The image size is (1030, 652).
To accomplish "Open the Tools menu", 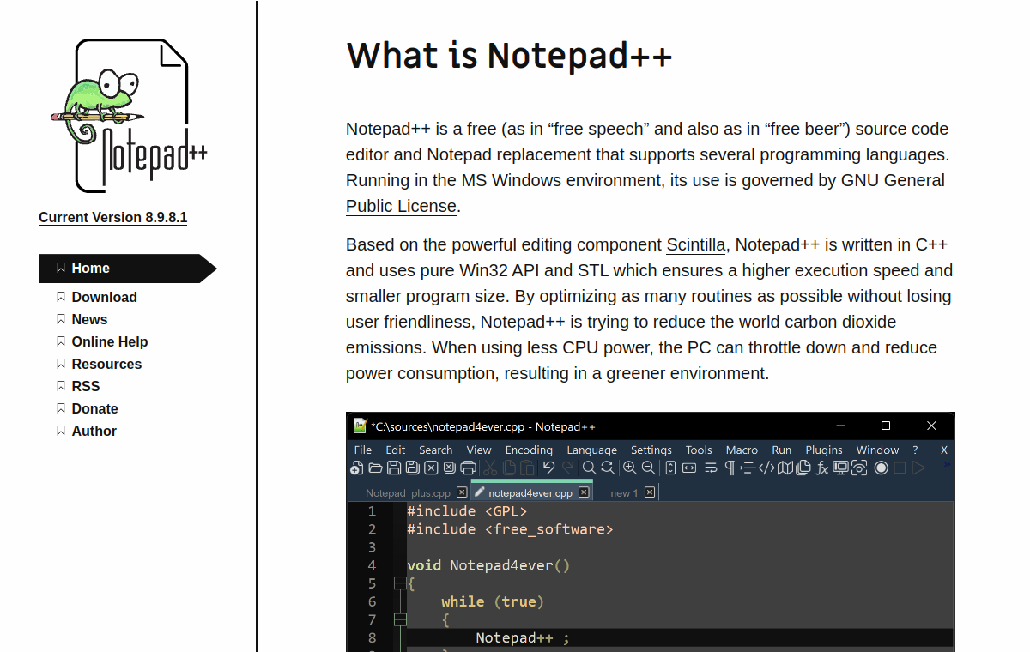I will coord(699,450).
